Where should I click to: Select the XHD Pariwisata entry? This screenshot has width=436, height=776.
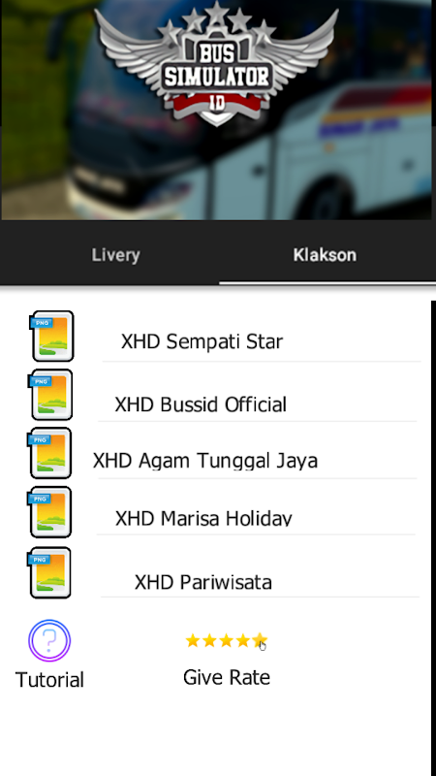coord(203,582)
